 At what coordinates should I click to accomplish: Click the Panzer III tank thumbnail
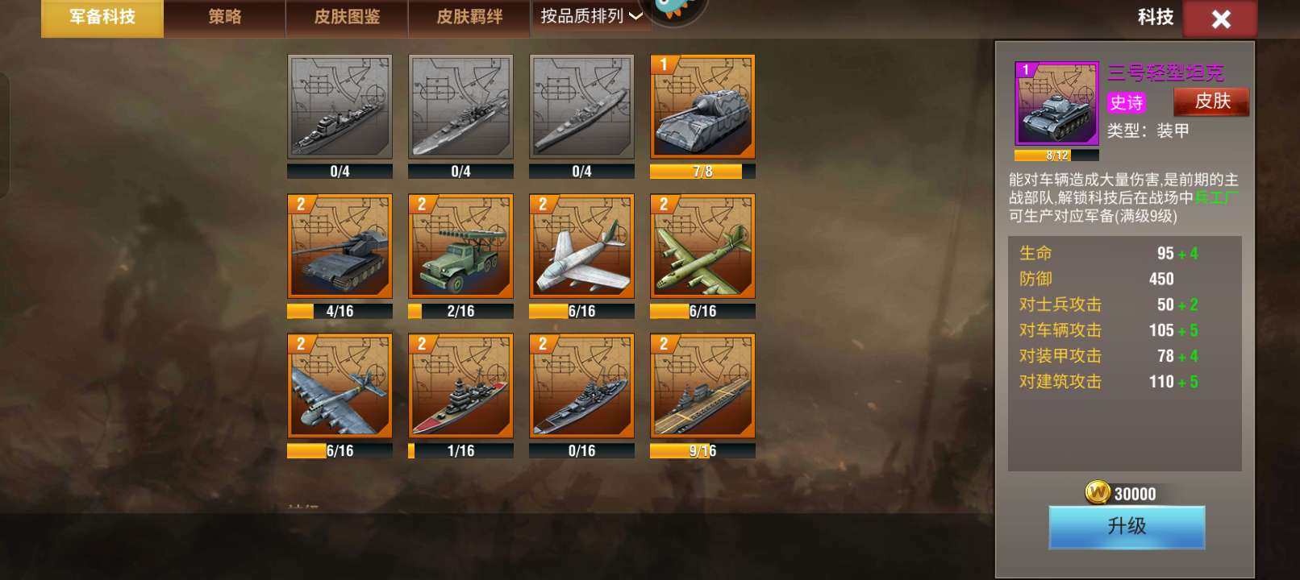coord(1056,104)
